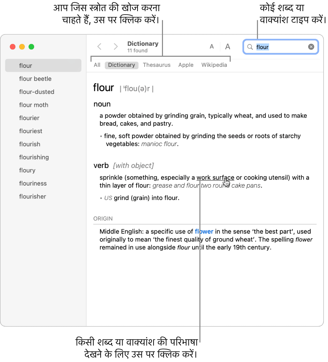Click the 'ORIGIN' section heading
The height and width of the screenshot is (362, 328).
pos(103,219)
